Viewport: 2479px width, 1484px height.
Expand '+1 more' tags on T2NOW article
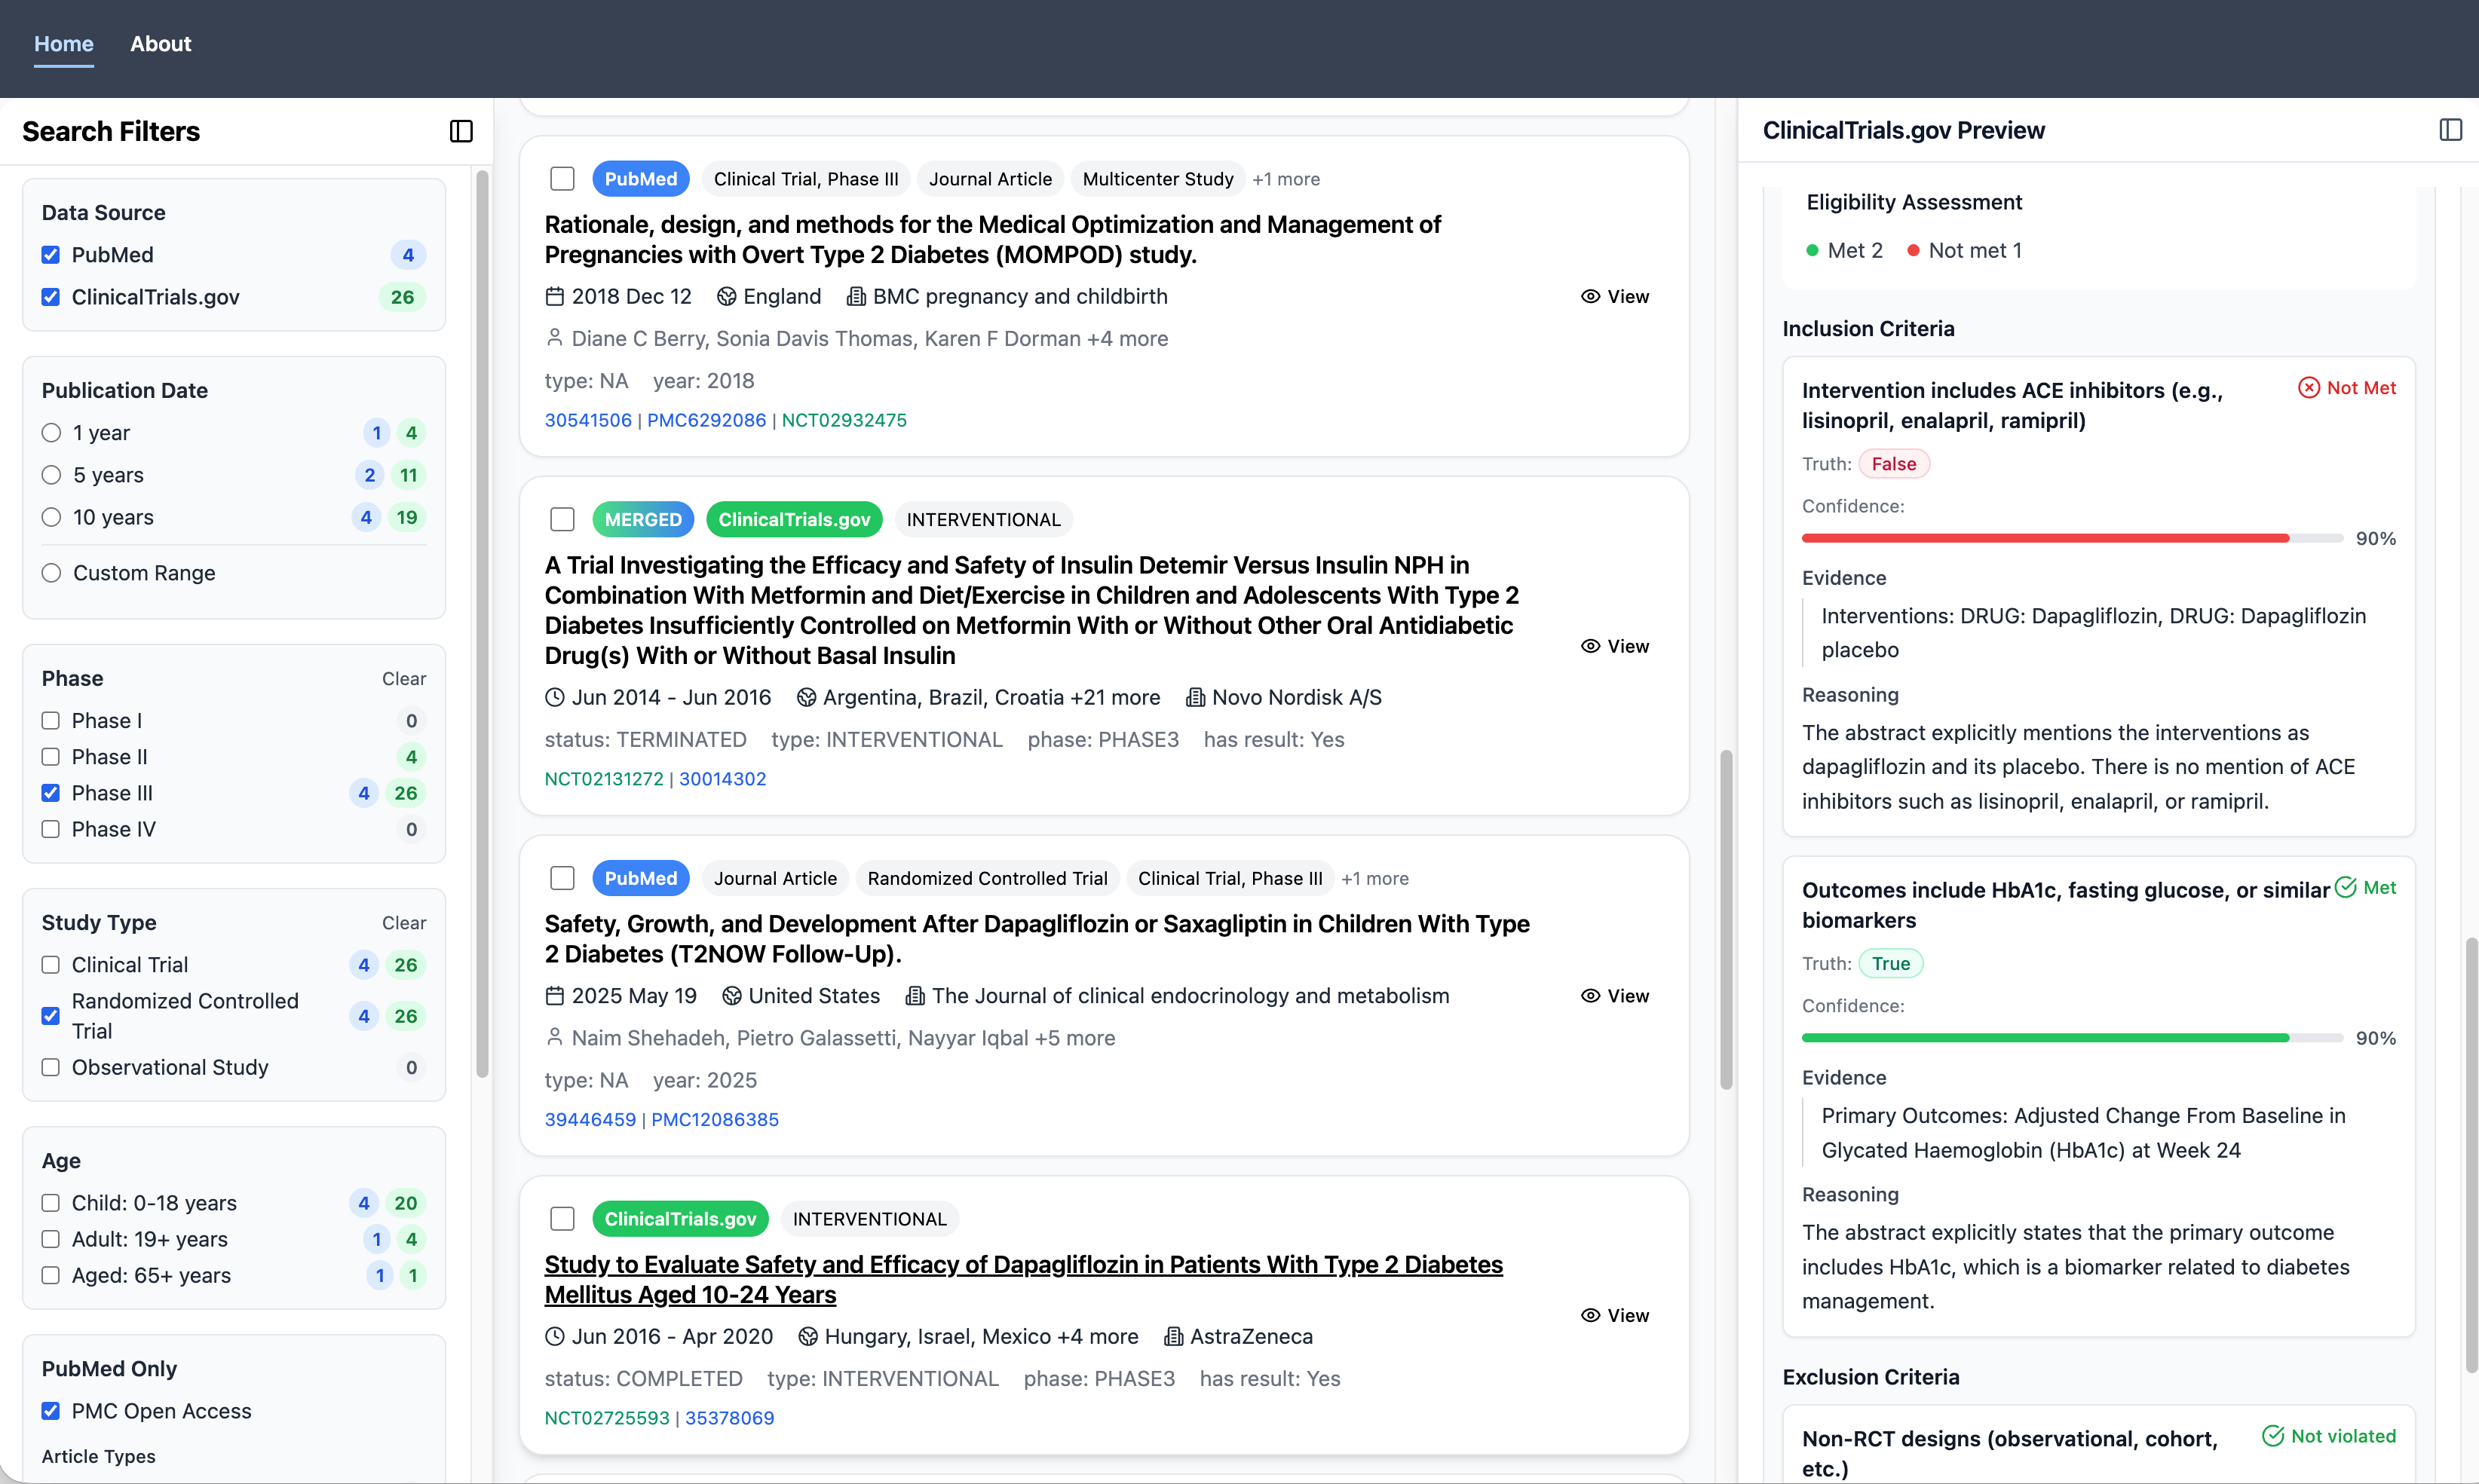tap(1374, 879)
